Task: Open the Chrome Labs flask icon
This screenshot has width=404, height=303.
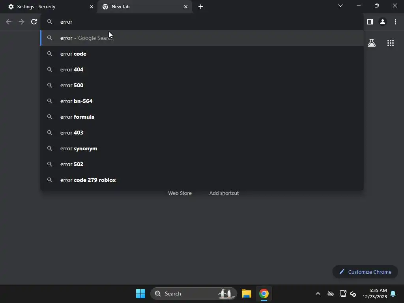Action: [372, 43]
